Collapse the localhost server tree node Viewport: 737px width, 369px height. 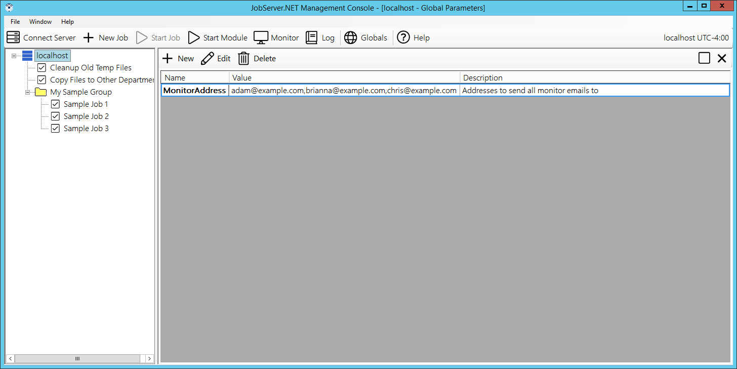(14, 56)
